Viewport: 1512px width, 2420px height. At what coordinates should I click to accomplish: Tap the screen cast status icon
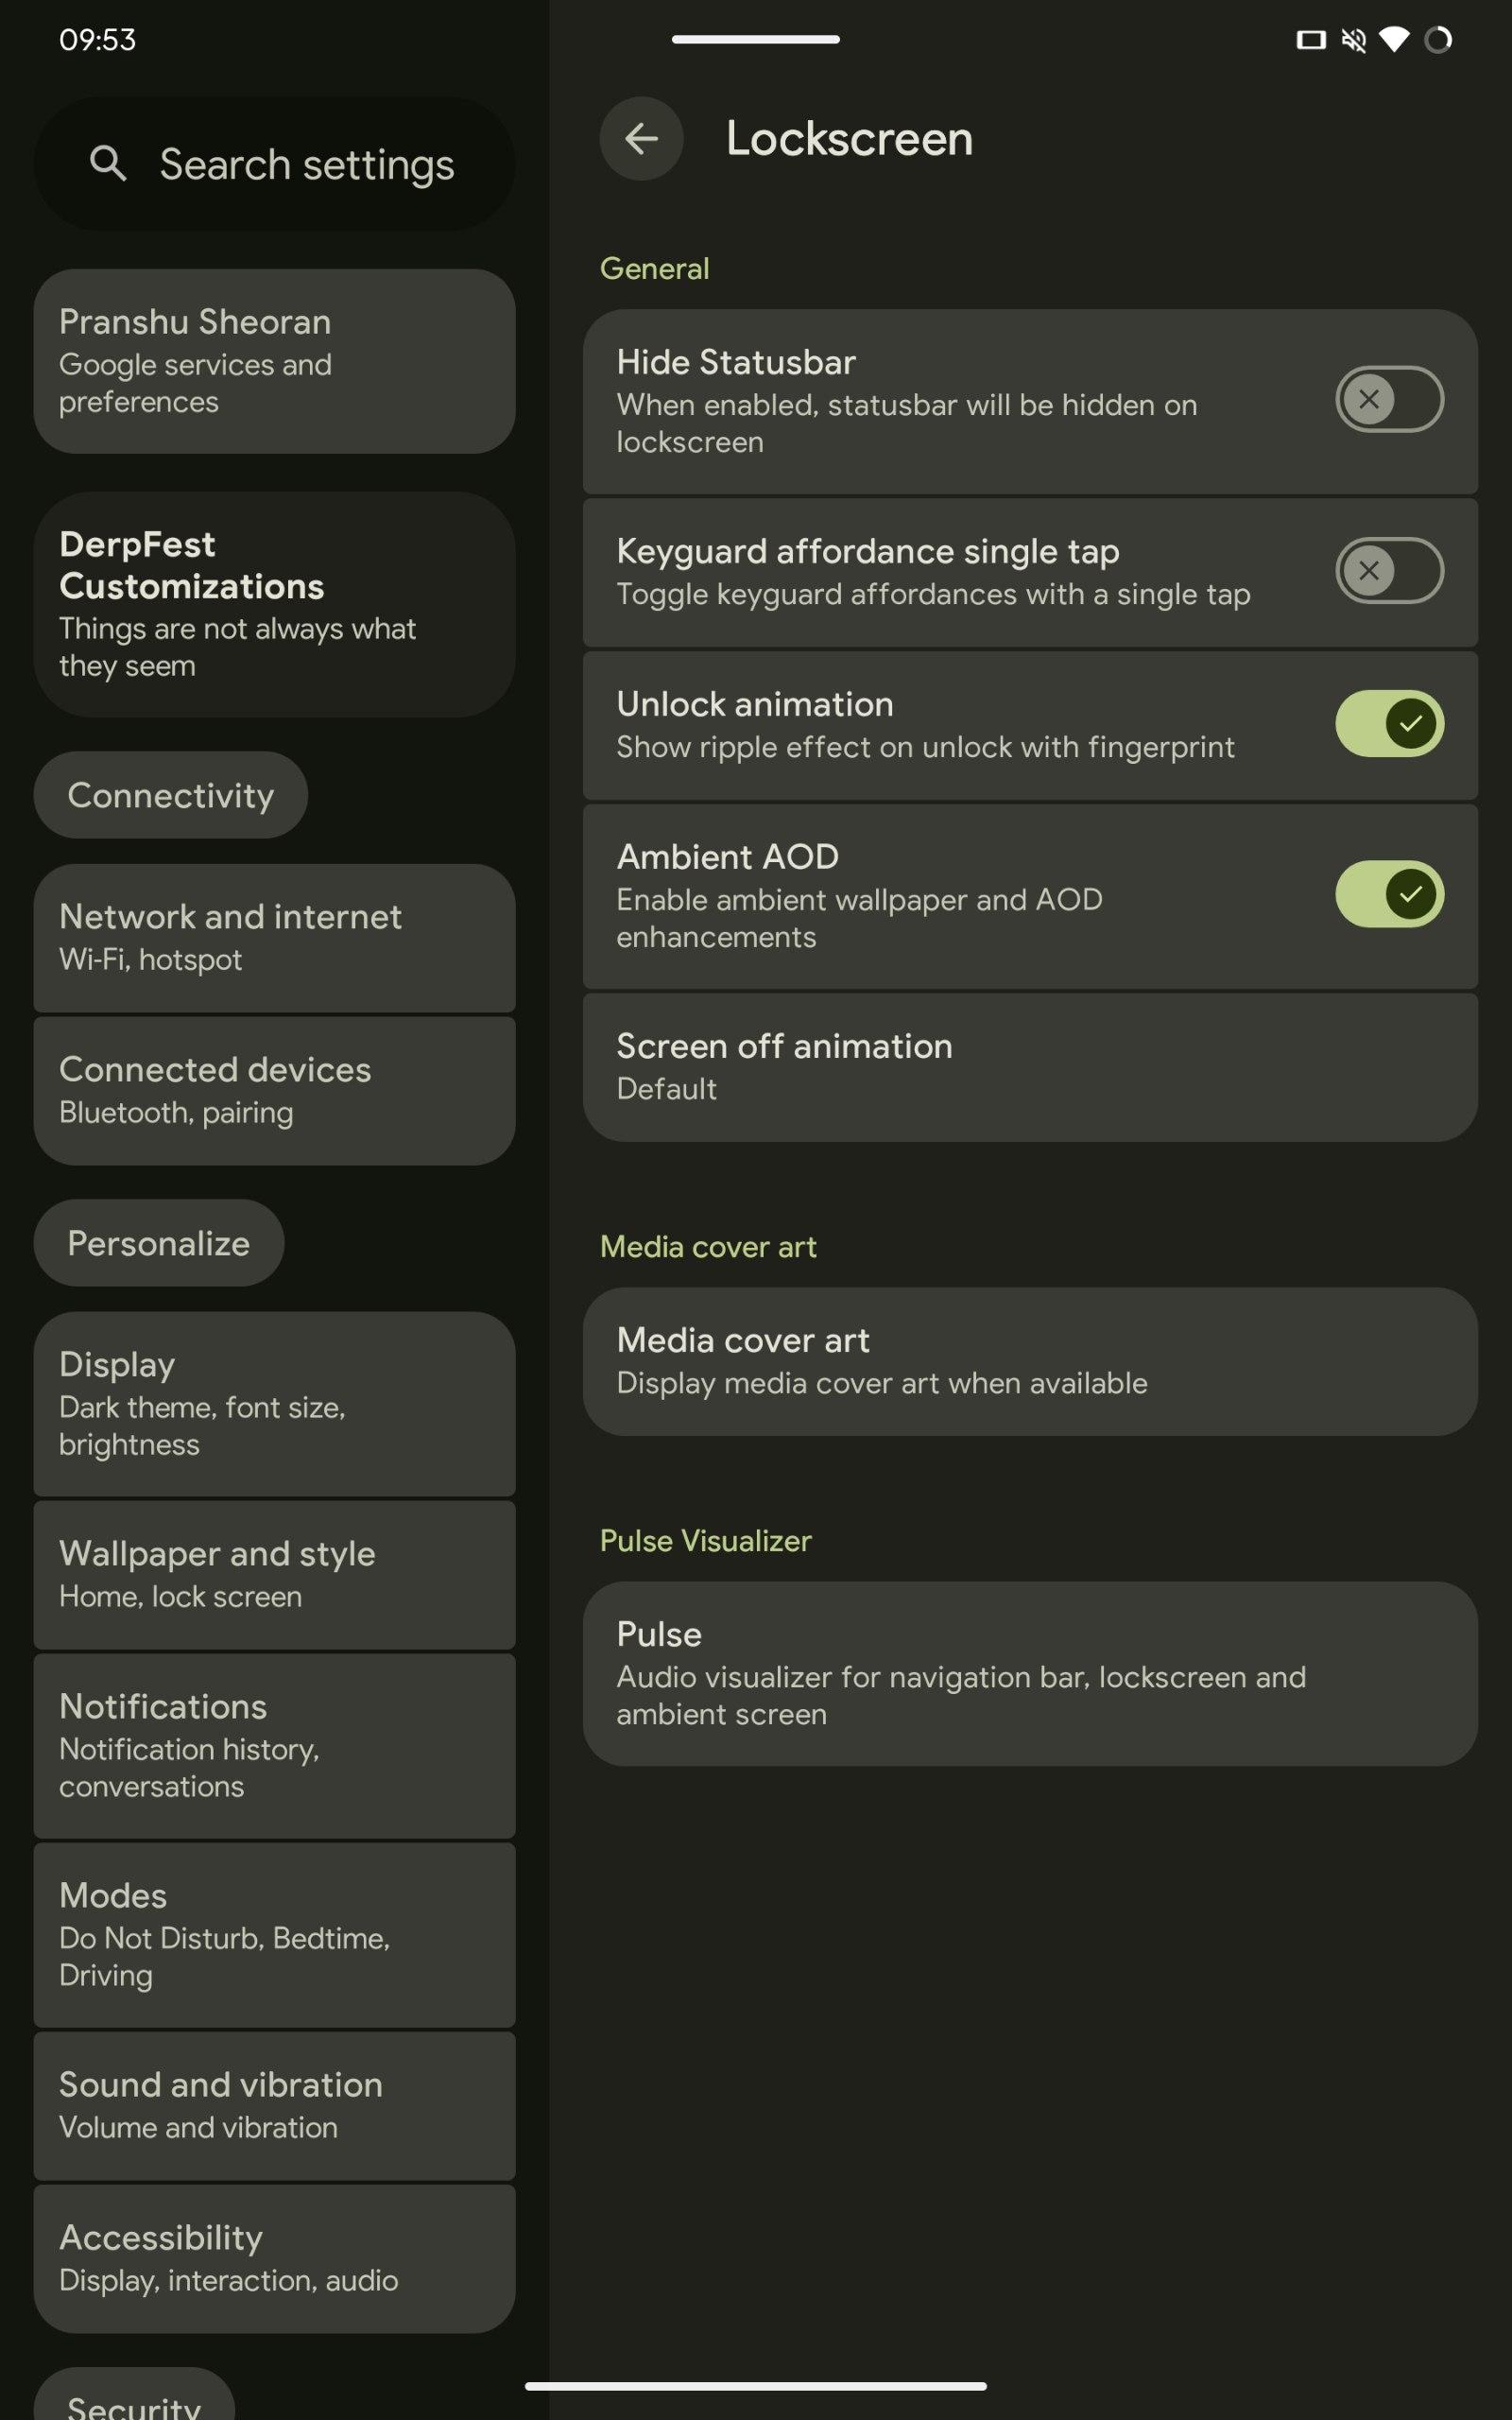click(1310, 40)
